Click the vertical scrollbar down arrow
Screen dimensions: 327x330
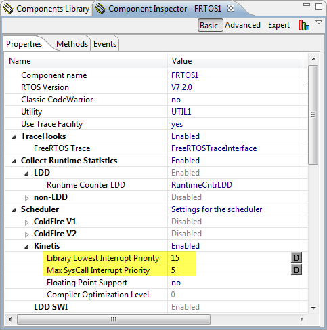pos(313,308)
